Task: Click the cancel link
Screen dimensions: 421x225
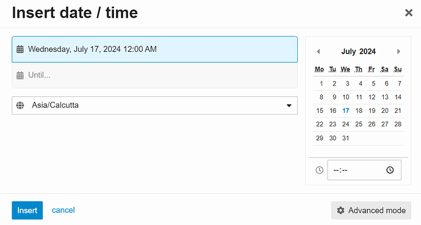Action: coord(63,210)
